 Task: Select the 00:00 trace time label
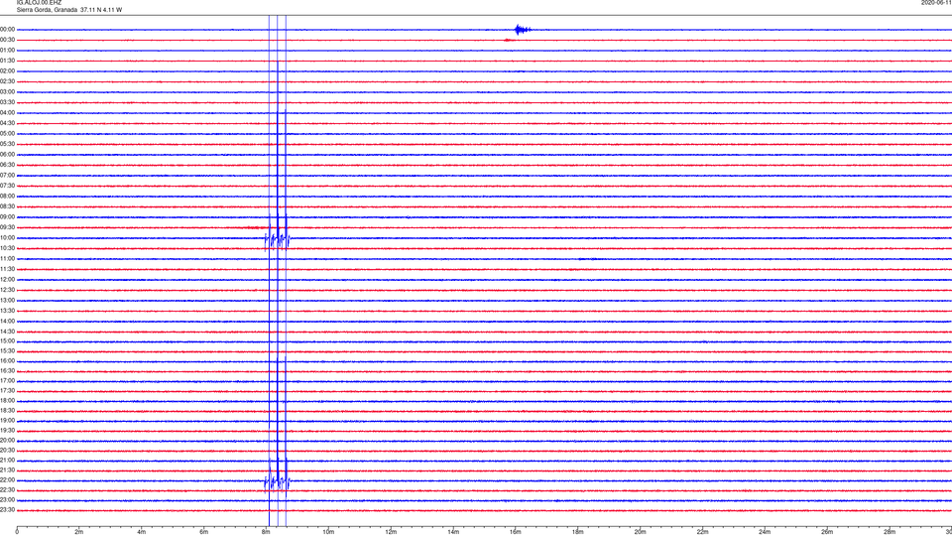click(7, 29)
